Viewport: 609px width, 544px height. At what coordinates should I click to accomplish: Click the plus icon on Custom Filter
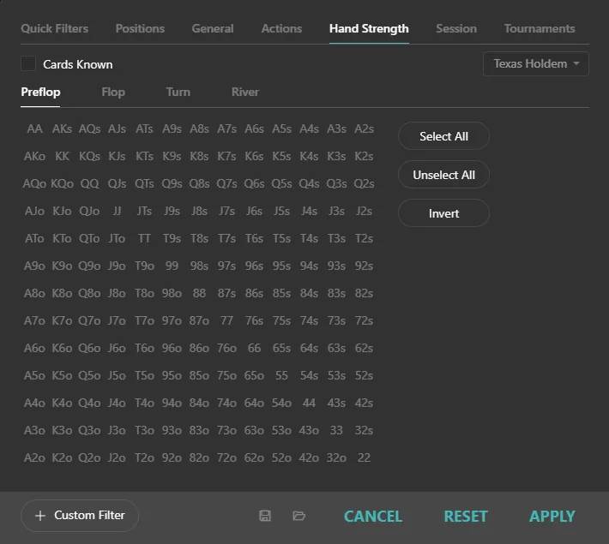click(x=40, y=516)
